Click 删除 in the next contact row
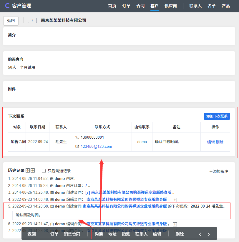This screenshot has height=242, width=239. pos(220,142)
